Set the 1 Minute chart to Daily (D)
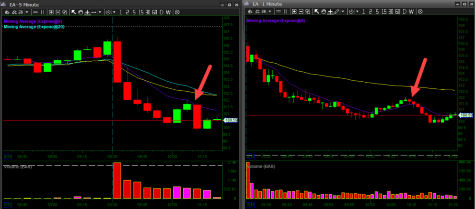 (x=404, y=12)
